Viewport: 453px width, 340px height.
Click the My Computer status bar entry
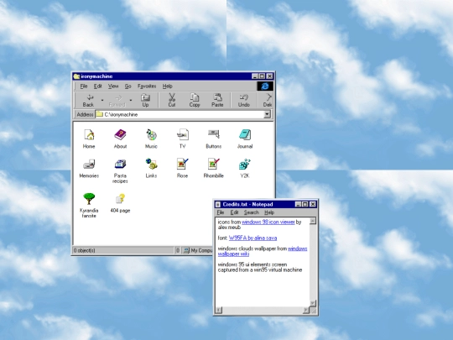click(198, 250)
